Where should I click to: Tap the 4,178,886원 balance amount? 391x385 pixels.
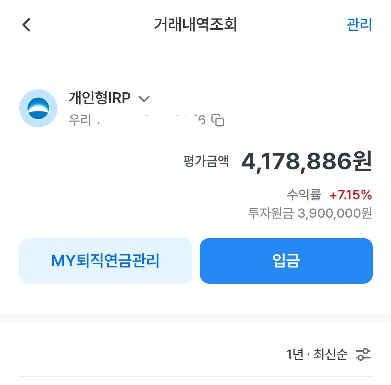coord(306,162)
